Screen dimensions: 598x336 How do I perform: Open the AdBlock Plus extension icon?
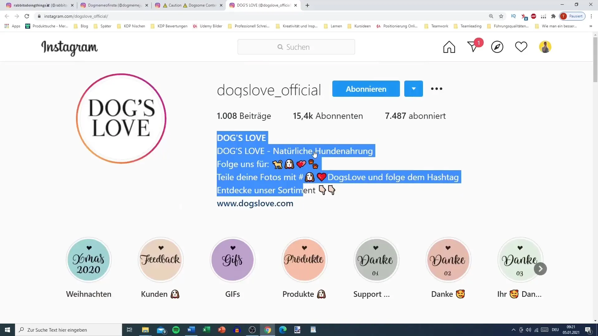534,16
